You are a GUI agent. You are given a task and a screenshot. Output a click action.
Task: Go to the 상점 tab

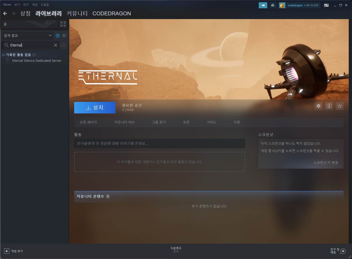25,13
